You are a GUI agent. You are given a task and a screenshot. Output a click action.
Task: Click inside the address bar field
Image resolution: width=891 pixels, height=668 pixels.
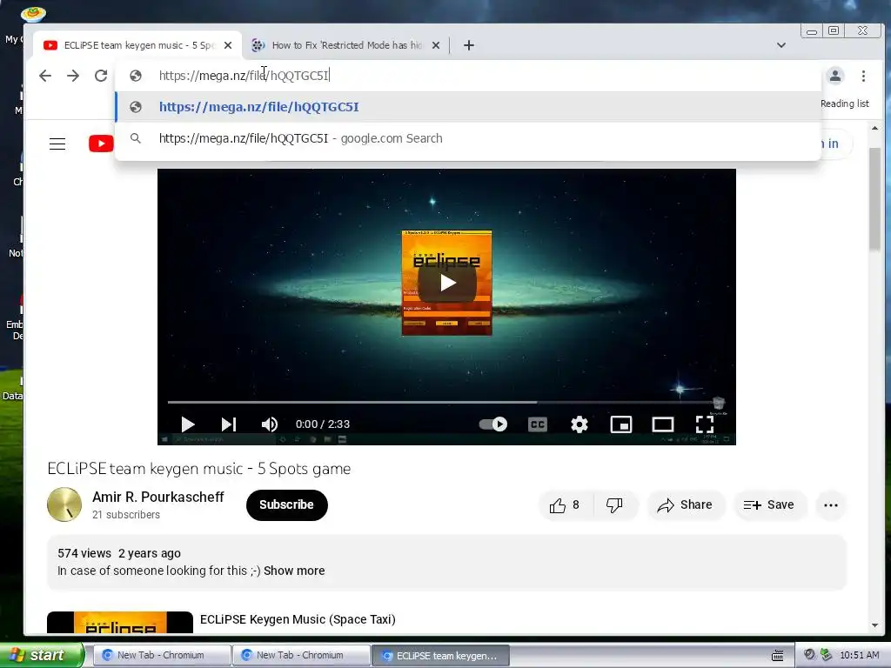tap(468, 76)
